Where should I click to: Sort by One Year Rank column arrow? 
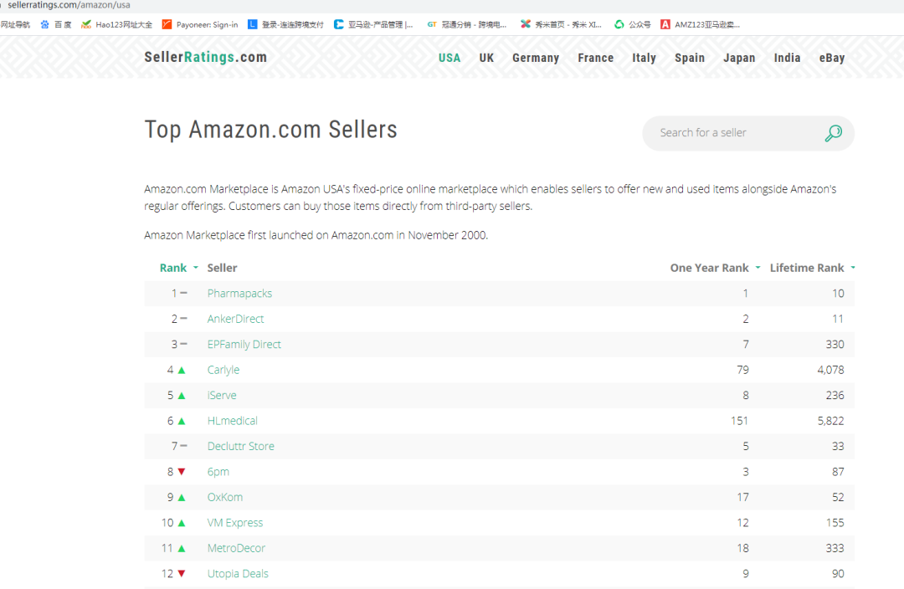point(758,268)
